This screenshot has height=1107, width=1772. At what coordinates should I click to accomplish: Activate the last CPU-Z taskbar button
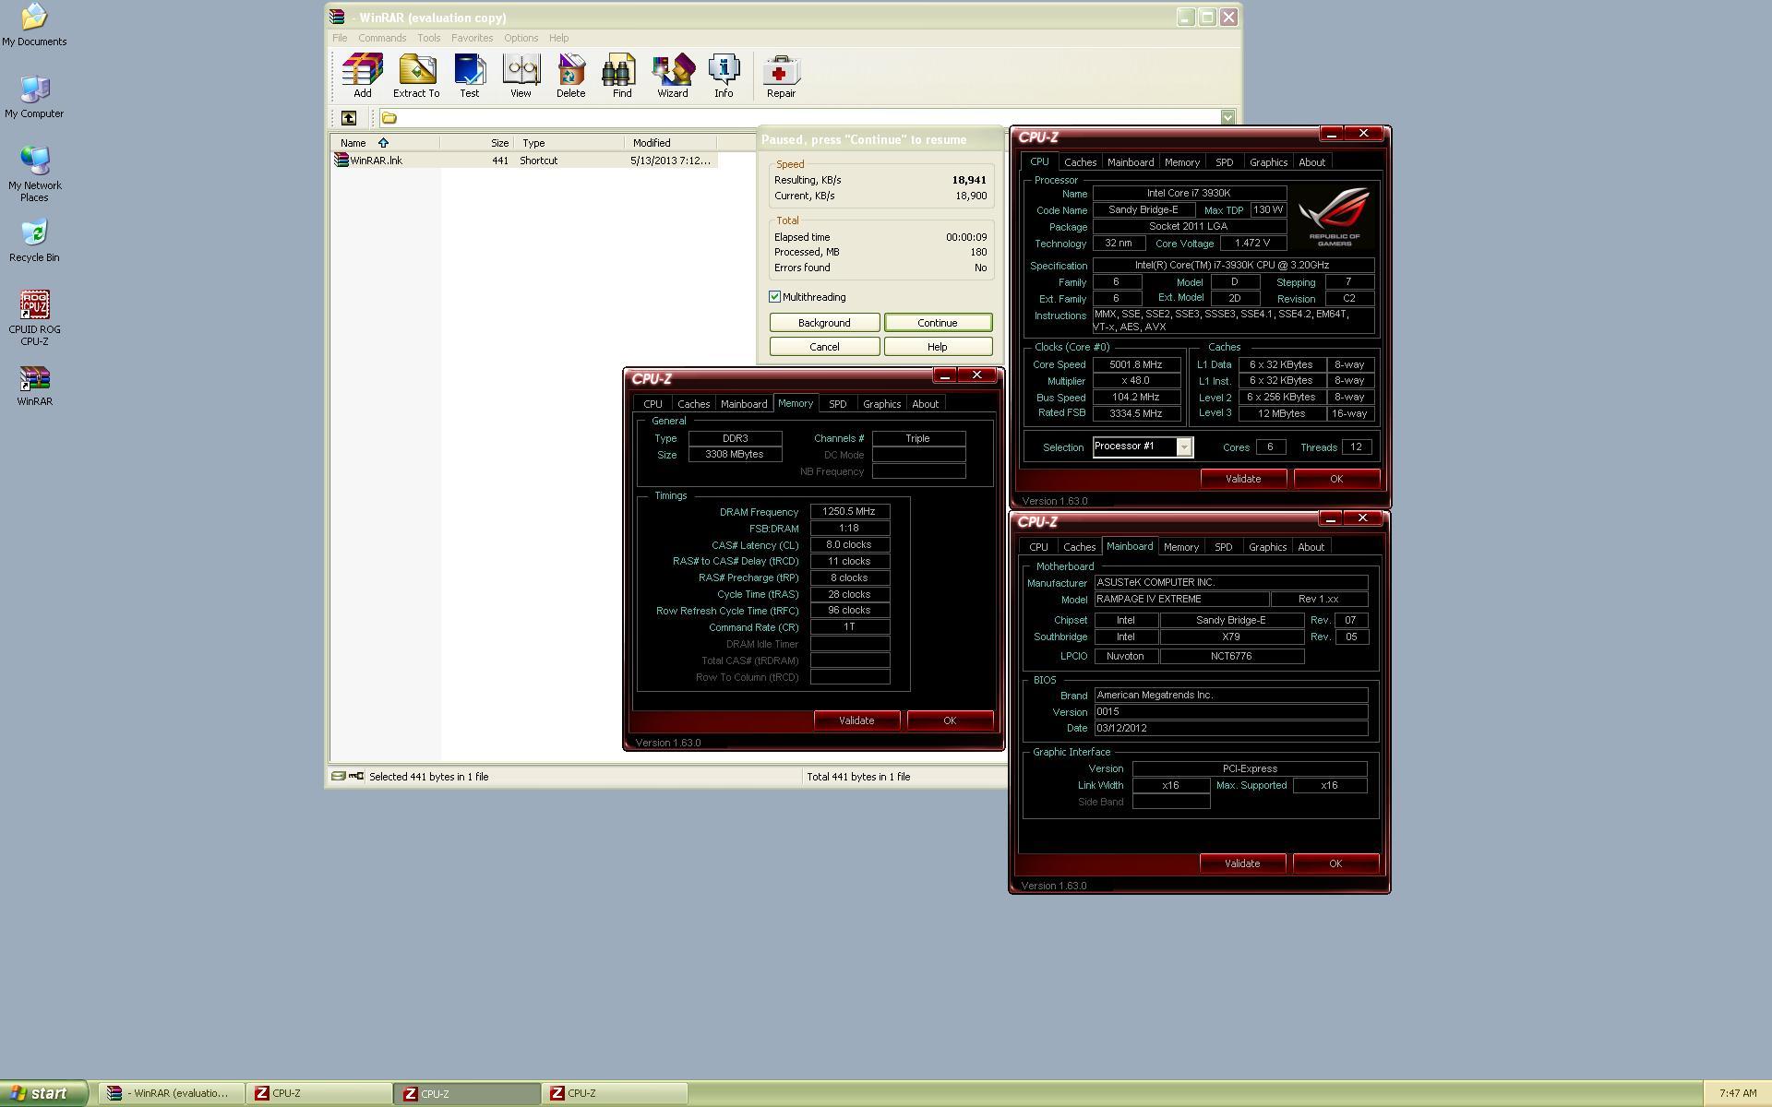[615, 1093]
